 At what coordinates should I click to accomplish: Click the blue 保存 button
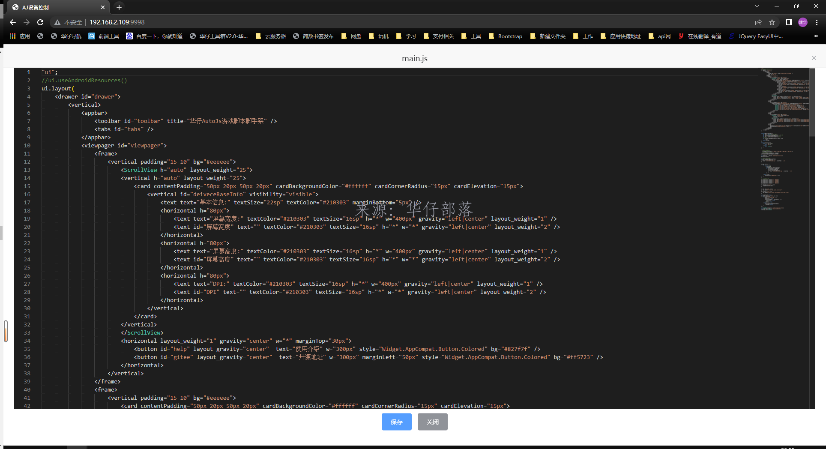tap(396, 422)
